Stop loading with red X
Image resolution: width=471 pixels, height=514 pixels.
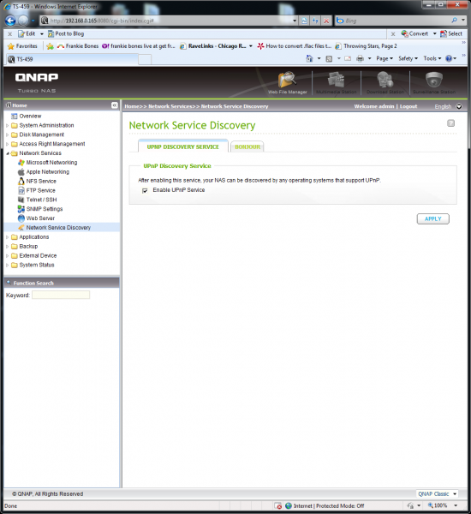tap(326, 21)
